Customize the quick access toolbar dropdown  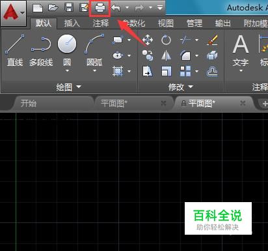pyautogui.click(x=160, y=8)
